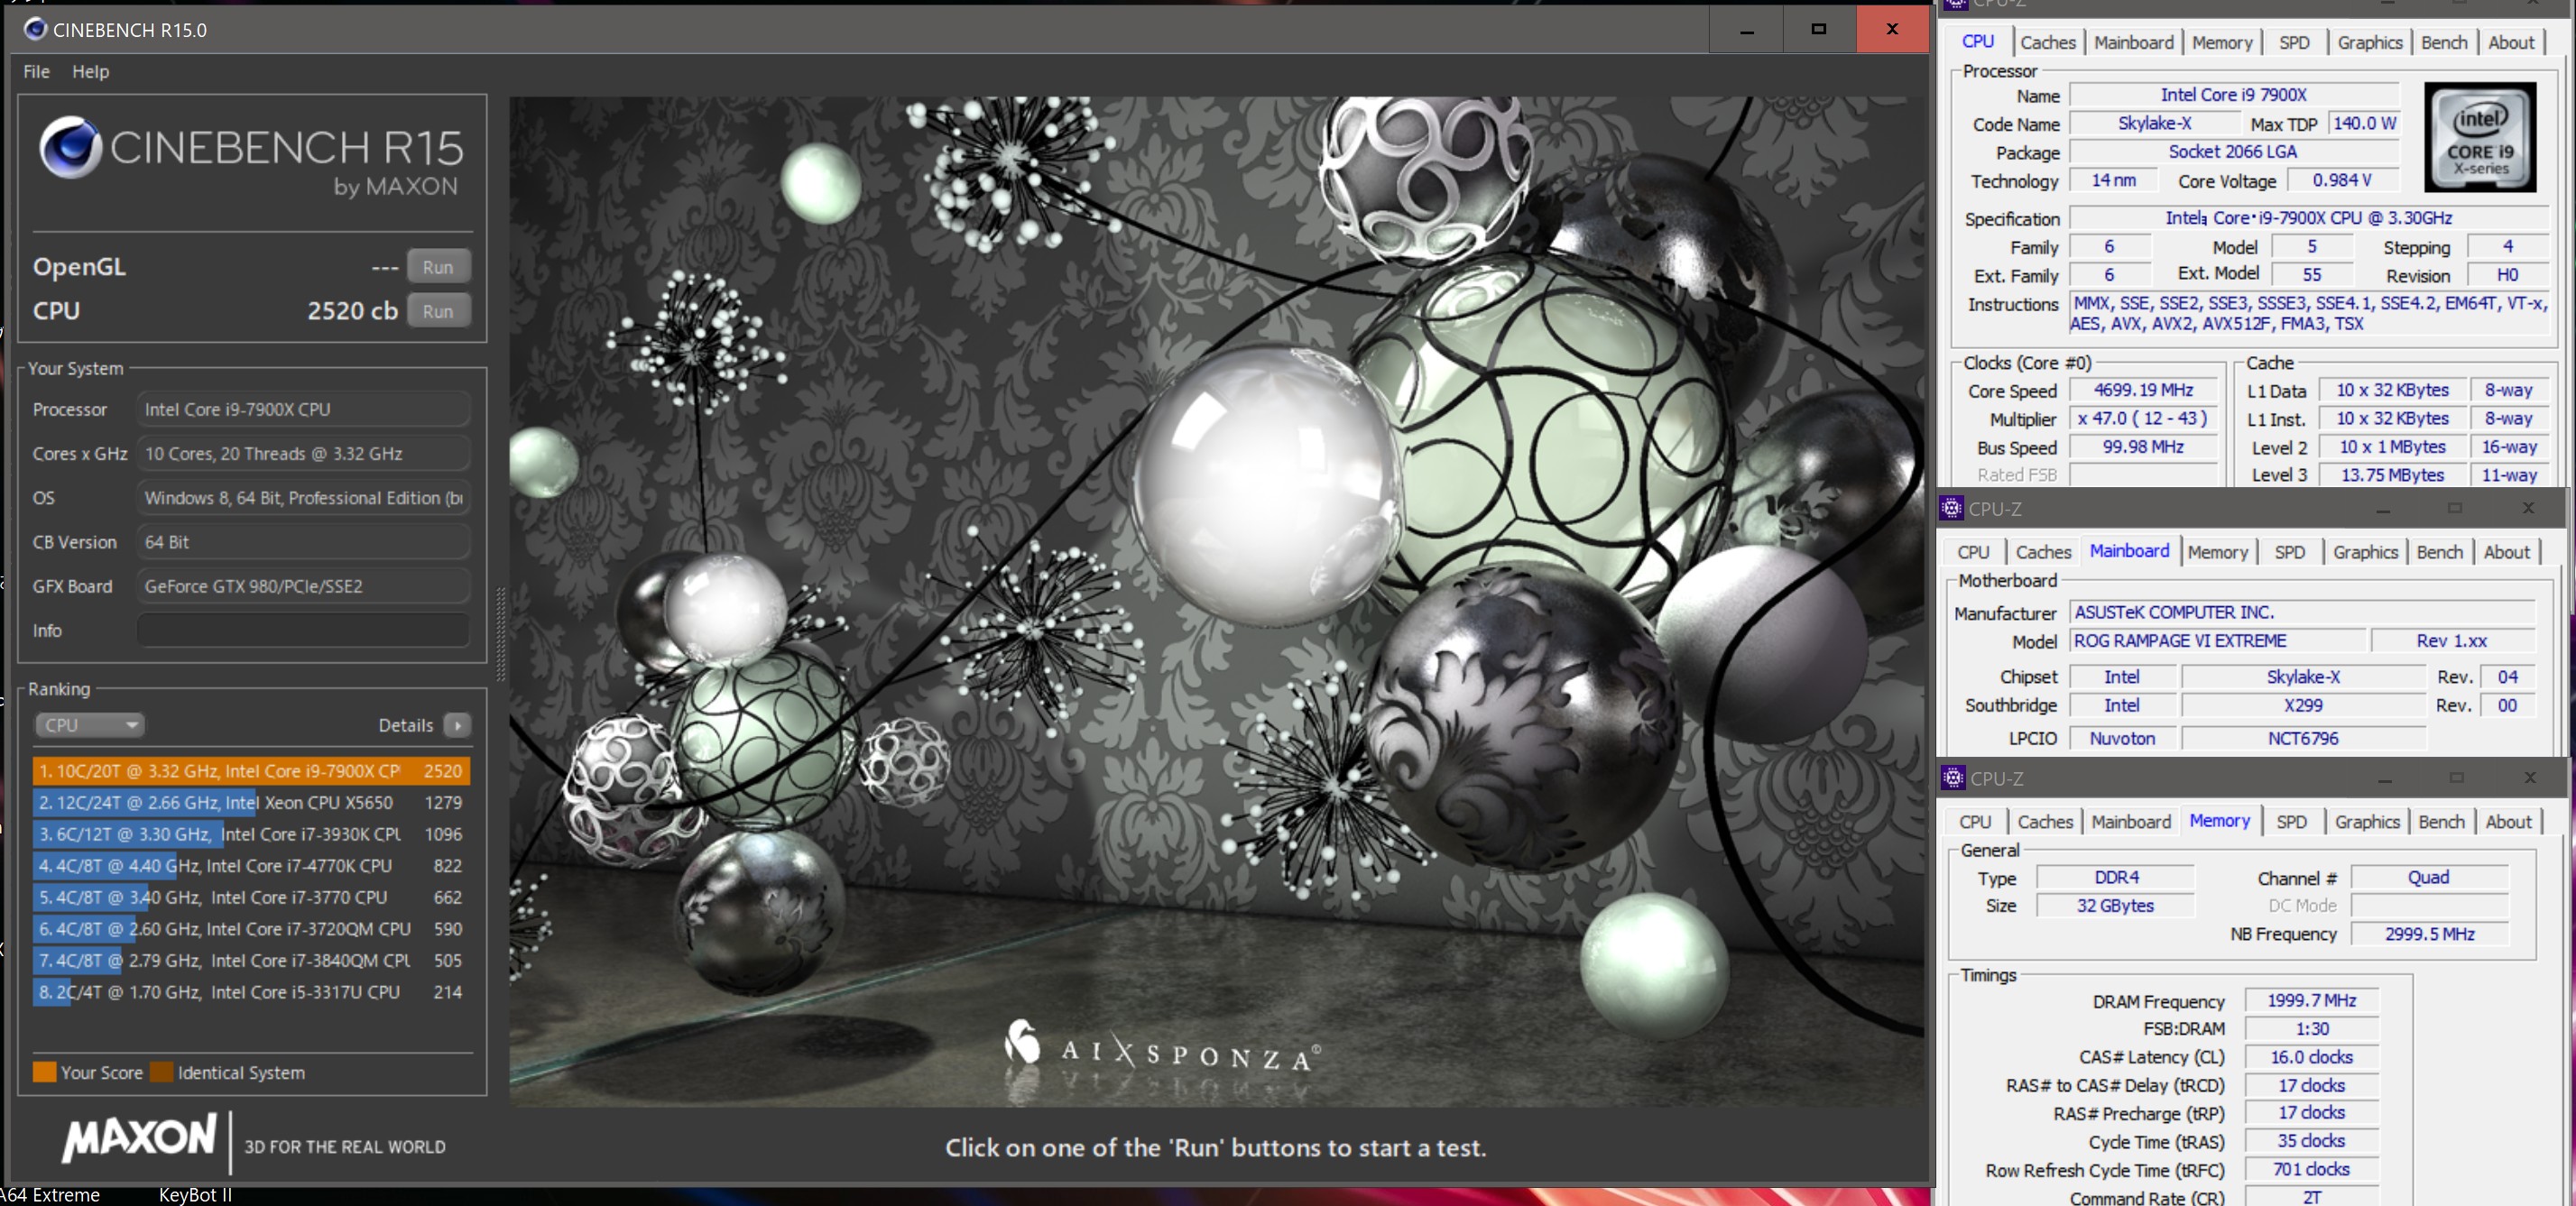Select SPD tab in the Mainboard CPU-Z window
The height and width of the screenshot is (1206, 2576).
click(x=2290, y=552)
